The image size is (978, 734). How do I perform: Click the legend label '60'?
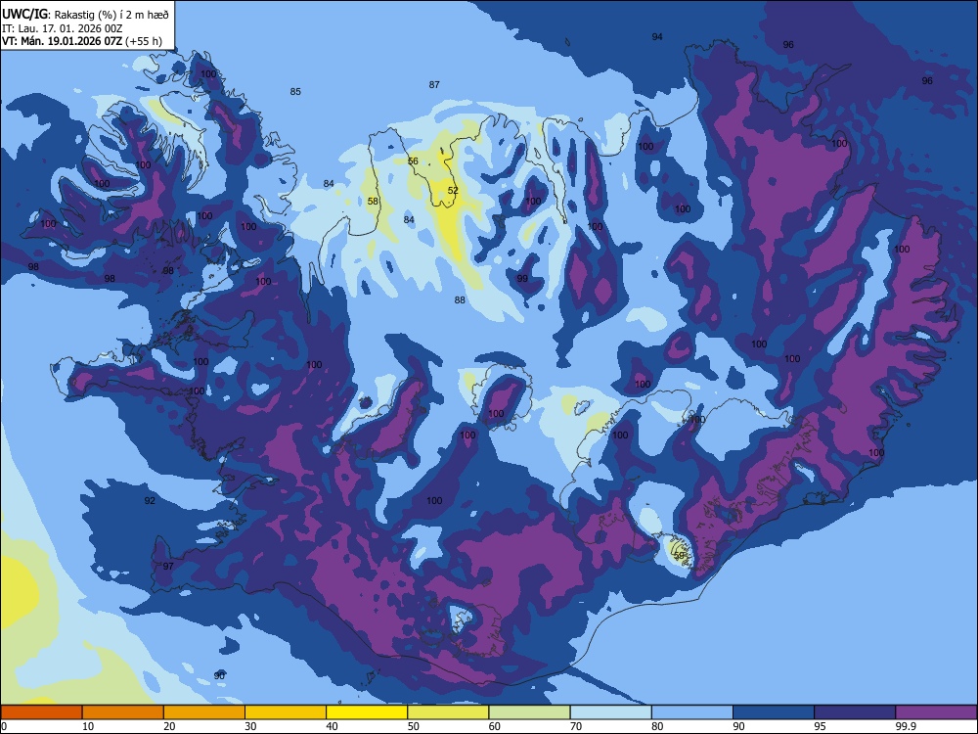click(x=495, y=726)
